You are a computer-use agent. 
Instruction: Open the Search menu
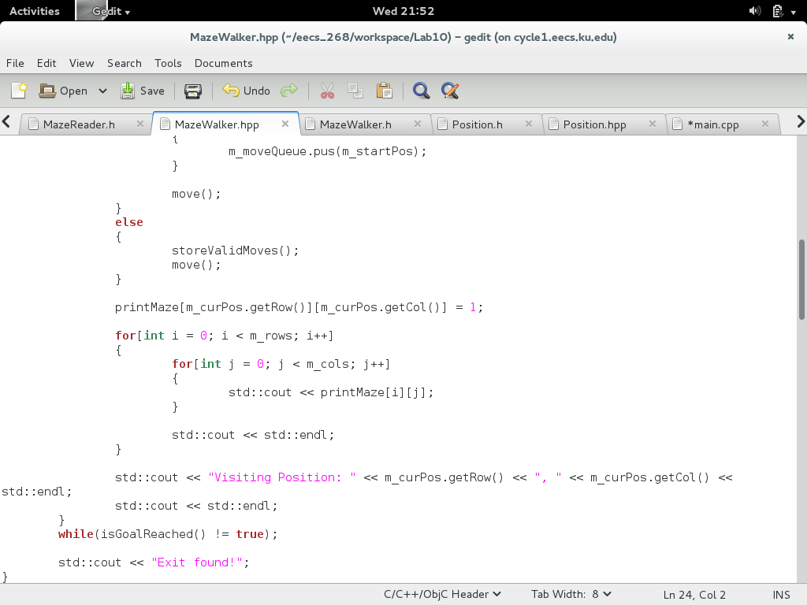click(x=124, y=63)
